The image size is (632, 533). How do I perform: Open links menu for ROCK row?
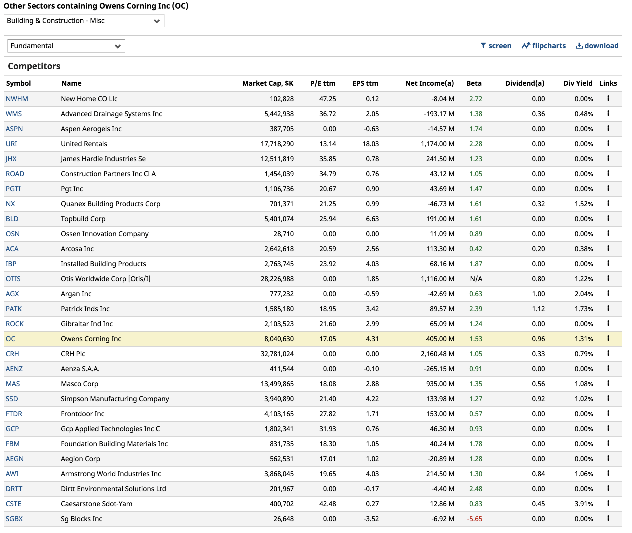click(x=608, y=323)
